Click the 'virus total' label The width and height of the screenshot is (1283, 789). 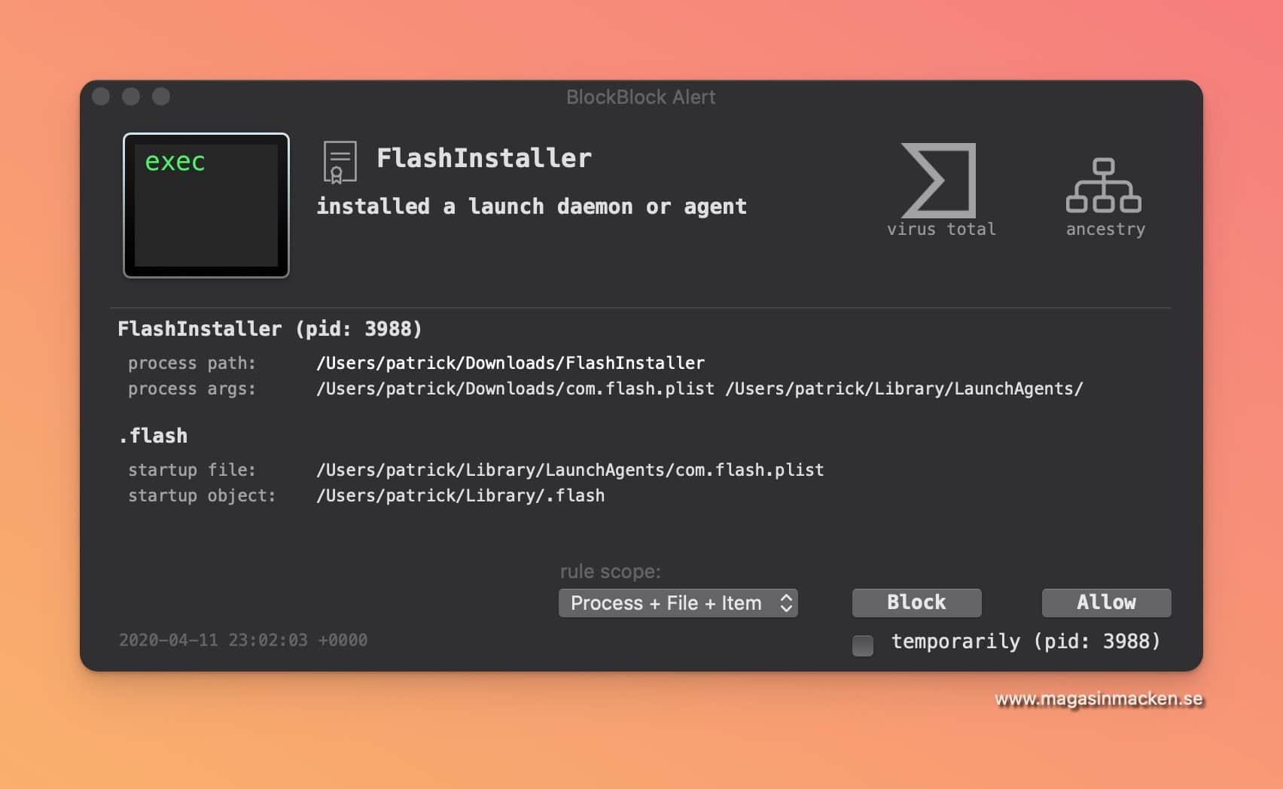coord(941,229)
